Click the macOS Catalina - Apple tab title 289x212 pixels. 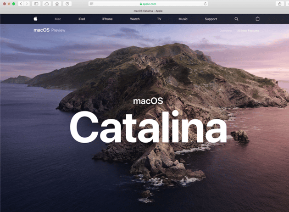coord(148,11)
